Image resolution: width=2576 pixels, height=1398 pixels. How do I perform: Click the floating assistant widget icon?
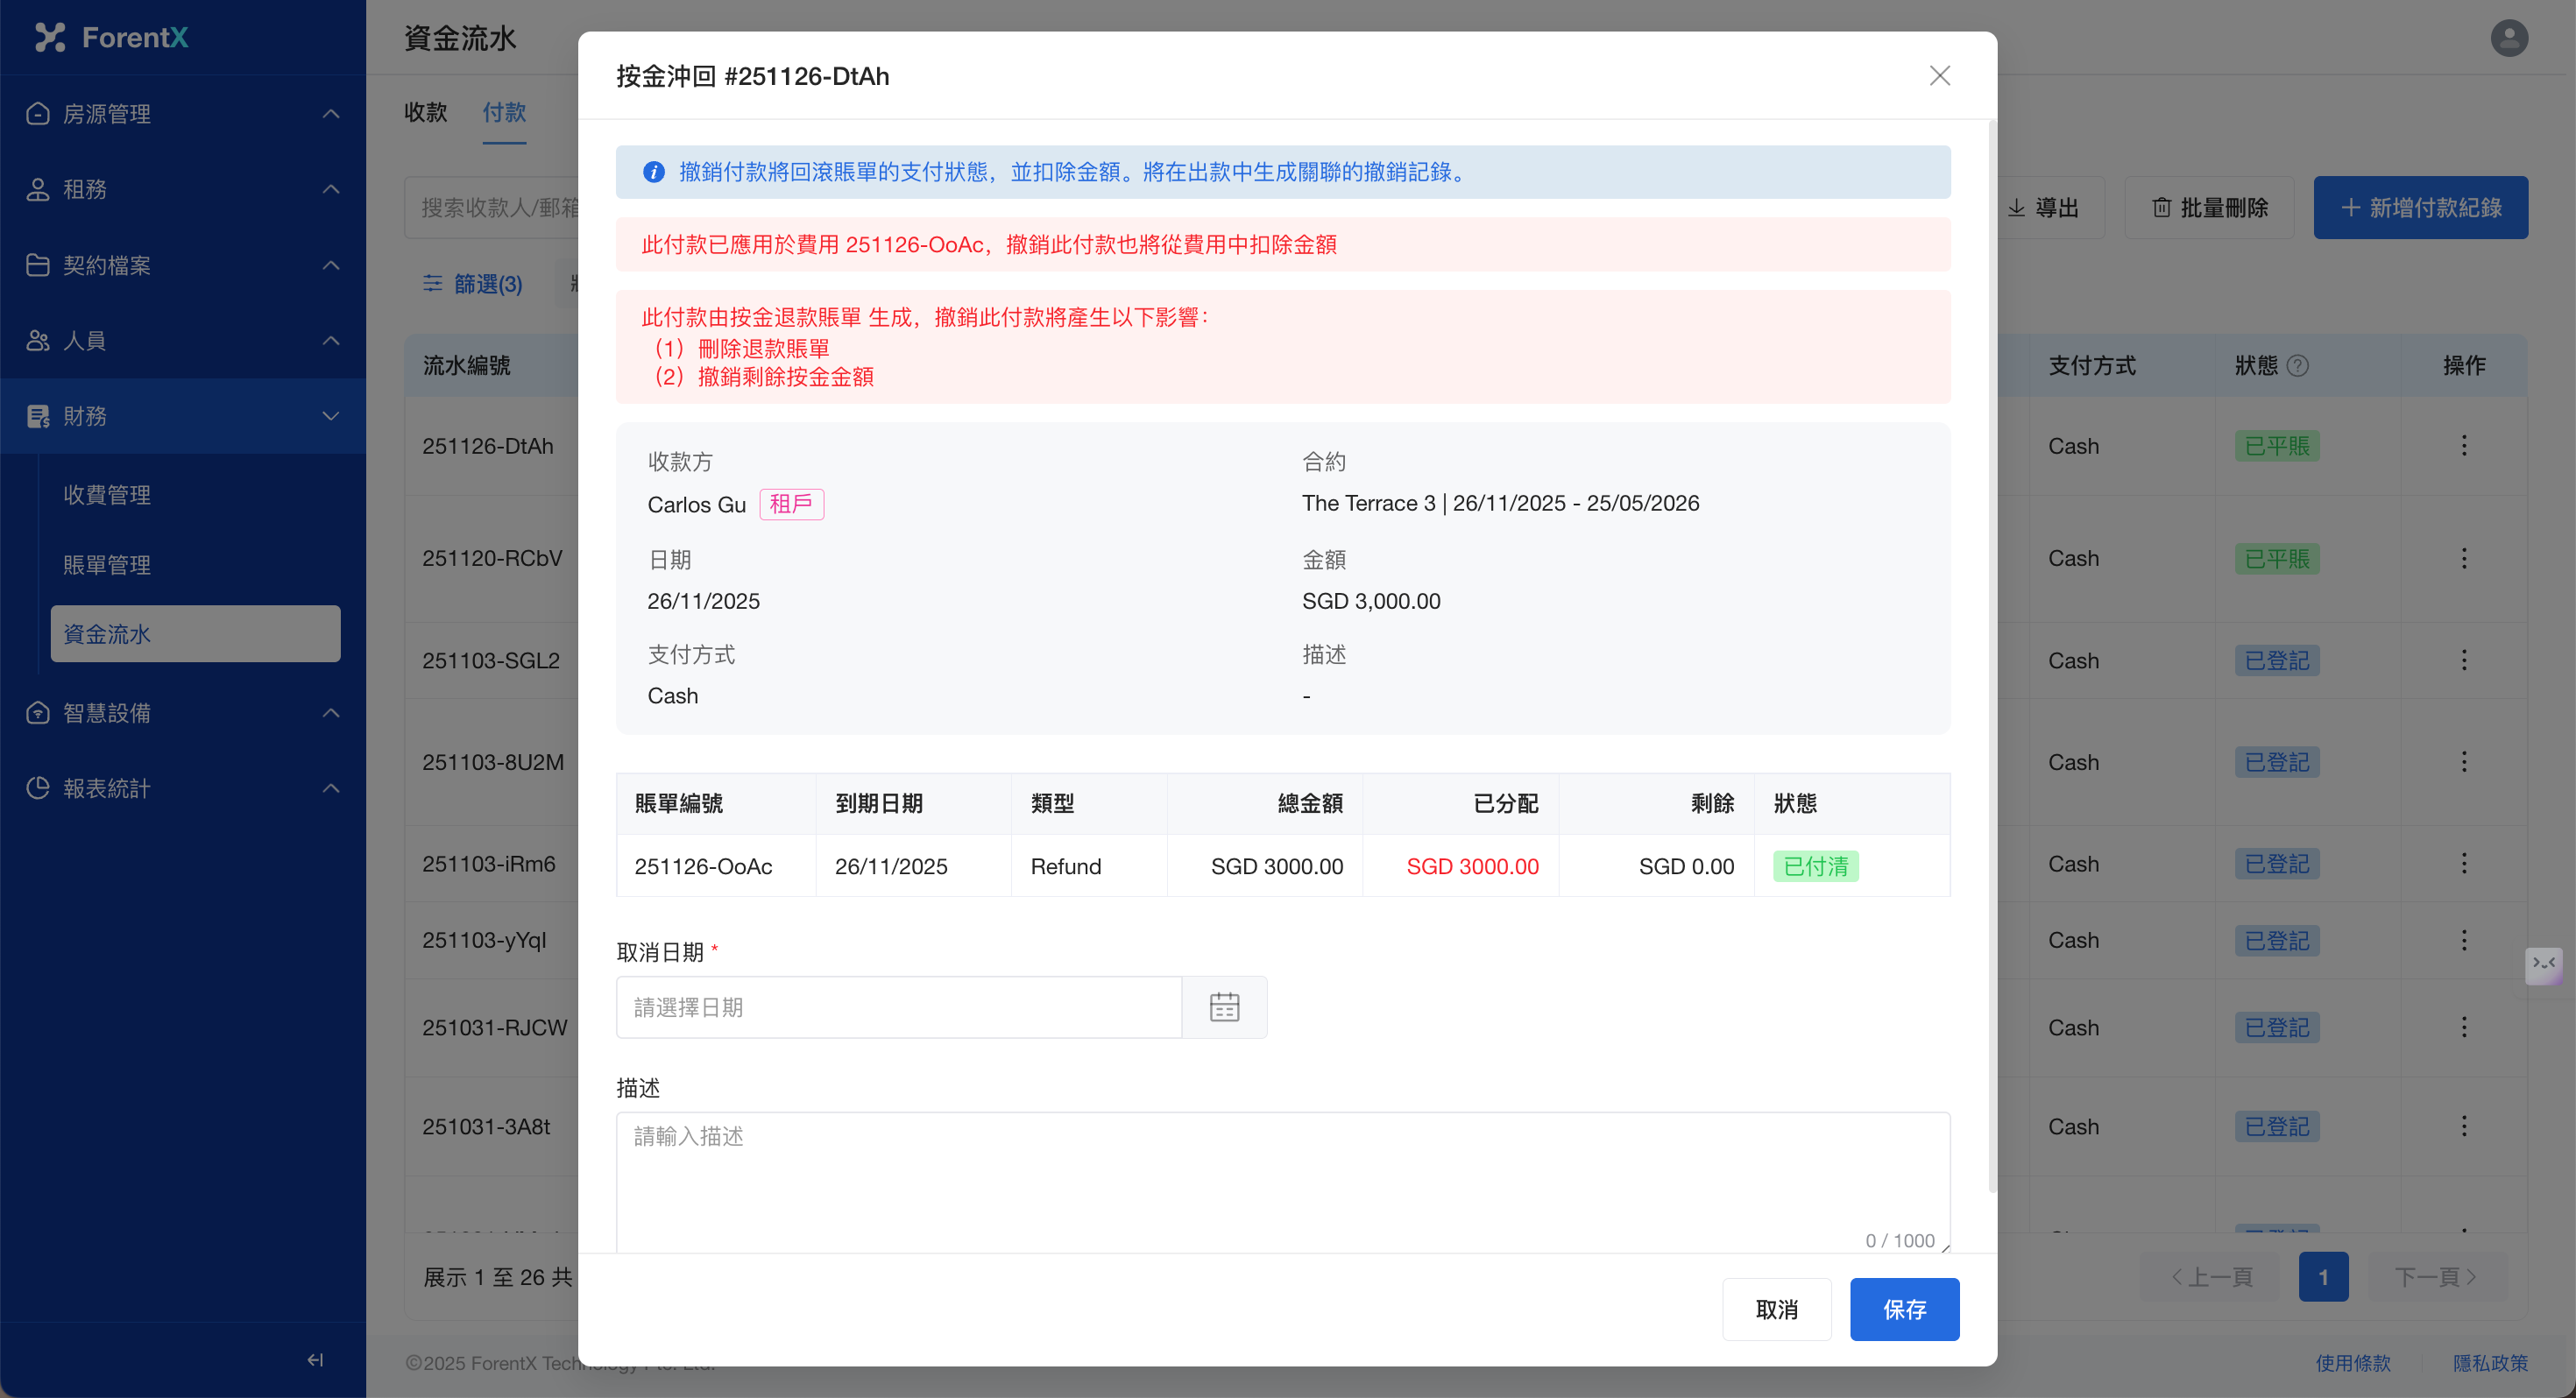[2543, 965]
